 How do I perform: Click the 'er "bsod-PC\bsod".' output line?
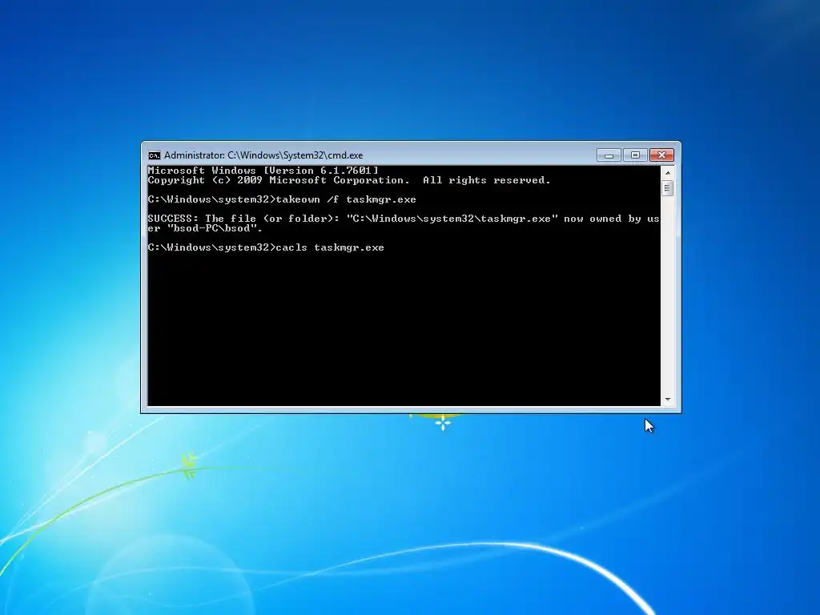pos(205,228)
